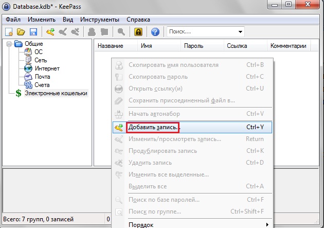Select the Счета group in the tree

42,85
